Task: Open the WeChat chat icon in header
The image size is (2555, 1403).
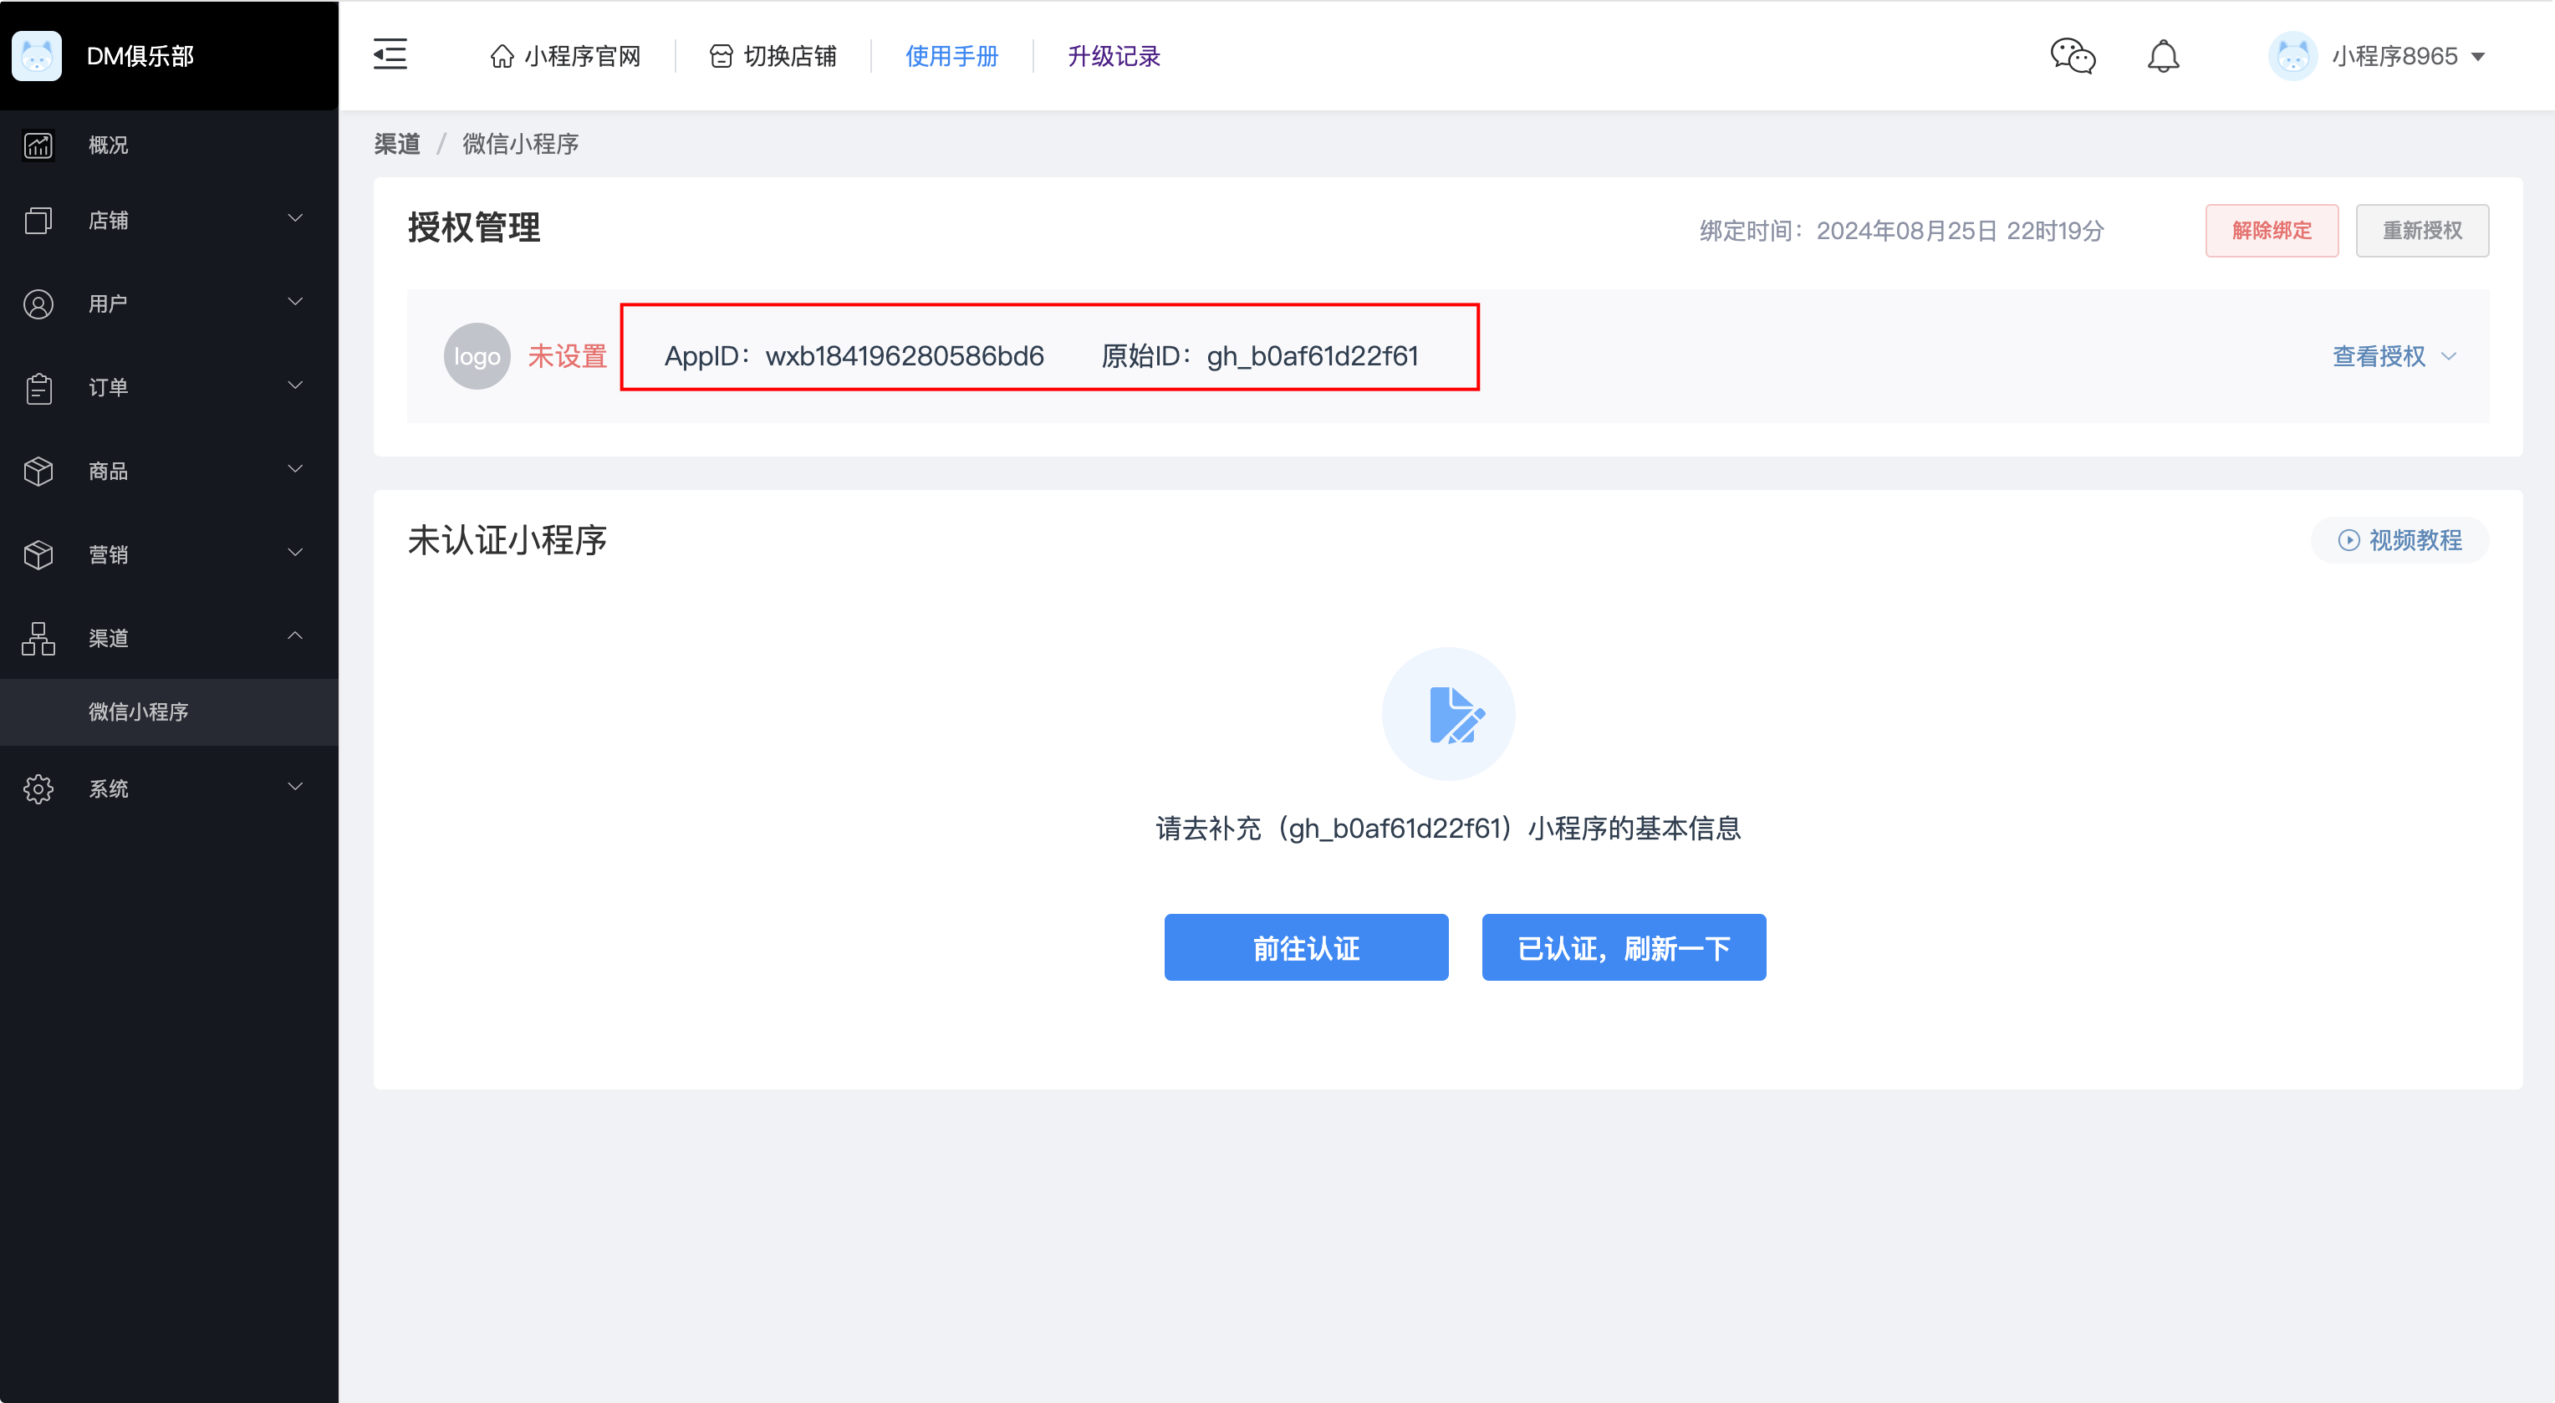Action: pos(2072,55)
